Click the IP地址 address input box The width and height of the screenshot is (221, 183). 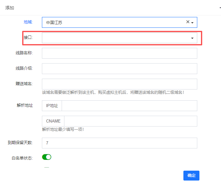pyautogui.click(x=129, y=106)
